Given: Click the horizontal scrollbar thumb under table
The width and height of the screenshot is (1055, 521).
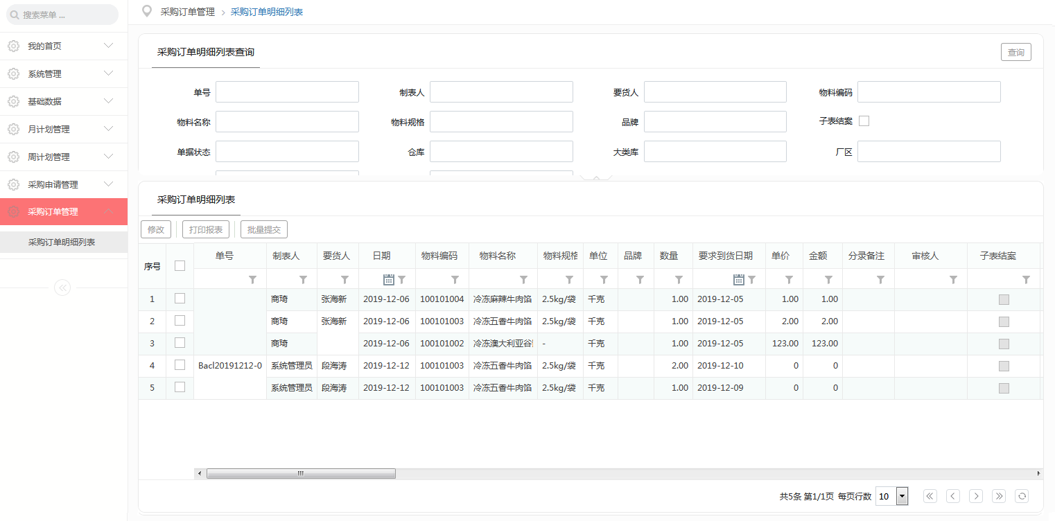Looking at the screenshot, I should point(301,473).
